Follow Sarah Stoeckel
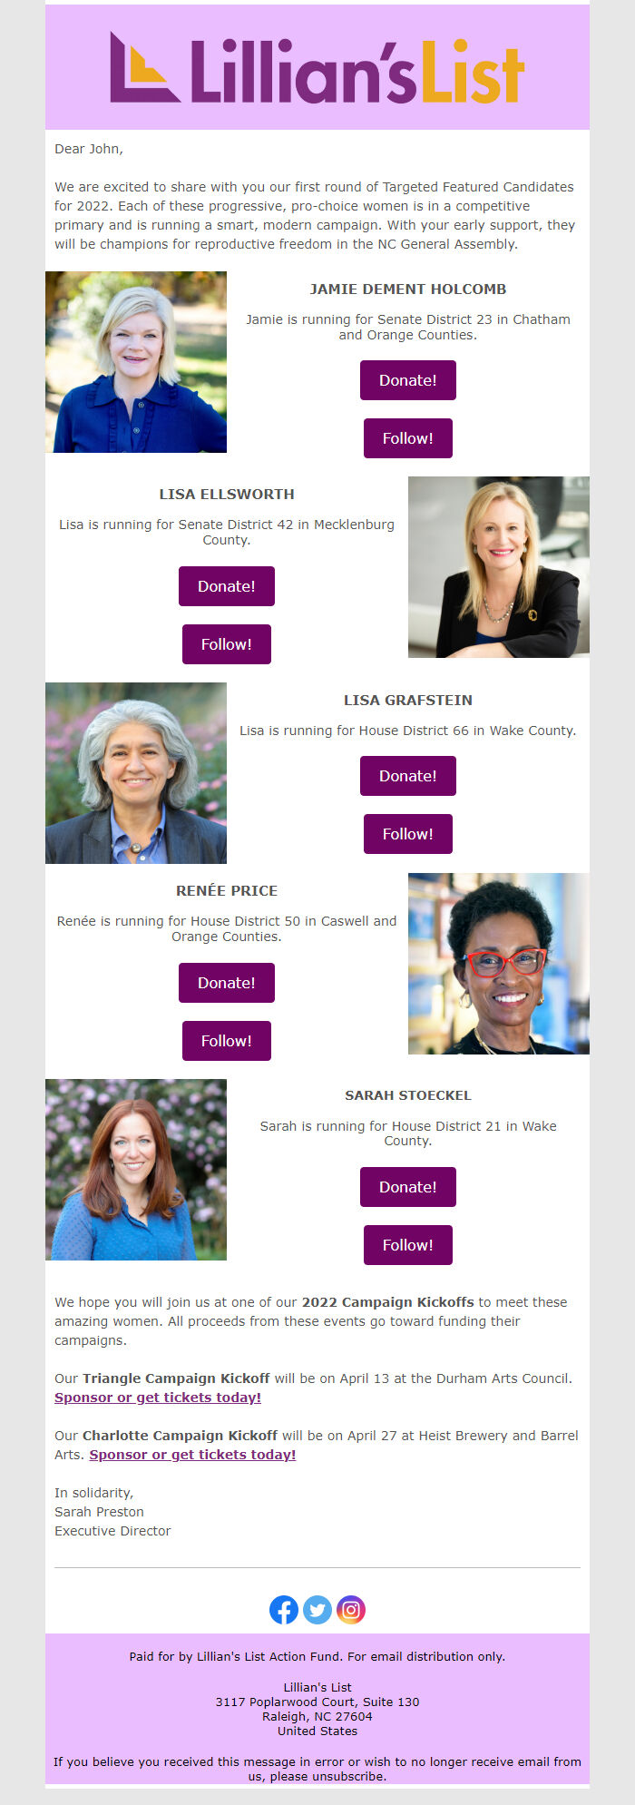Screen dimensions: 635x1805 [408, 1245]
